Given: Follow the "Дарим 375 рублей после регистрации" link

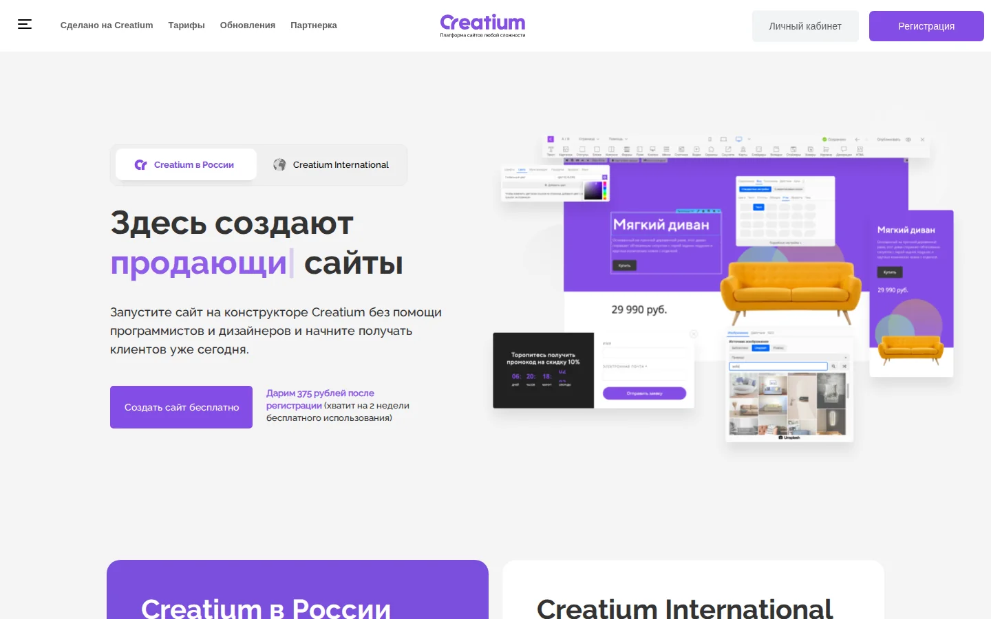Looking at the screenshot, I should 320,399.
